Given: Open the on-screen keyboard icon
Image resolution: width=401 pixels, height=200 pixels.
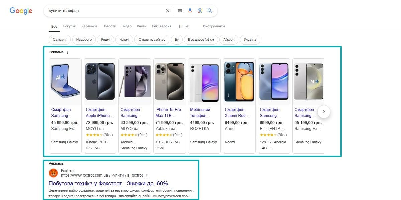Looking at the screenshot, I should [180, 11].
